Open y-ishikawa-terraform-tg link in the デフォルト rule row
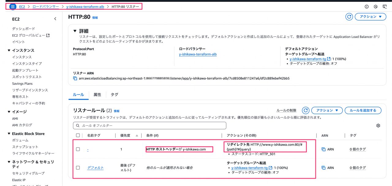 click(x=250, y=168)
